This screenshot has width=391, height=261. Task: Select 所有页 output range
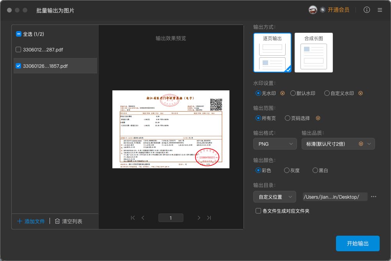[258, 118]
